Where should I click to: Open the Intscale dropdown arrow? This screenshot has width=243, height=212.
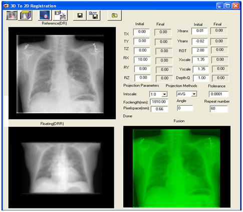click(x=164, y=94)
